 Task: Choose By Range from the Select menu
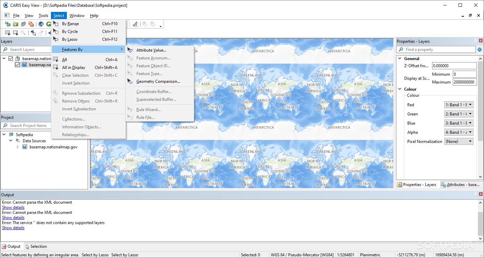click(x=89, y=24)
